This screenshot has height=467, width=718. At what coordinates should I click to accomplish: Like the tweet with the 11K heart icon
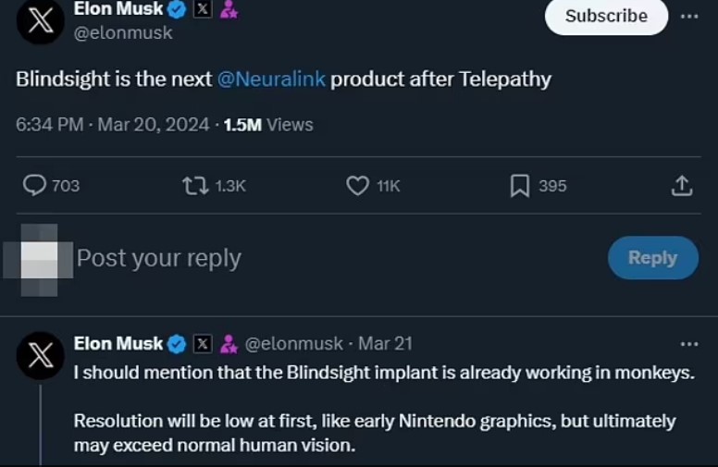point(358,186)
